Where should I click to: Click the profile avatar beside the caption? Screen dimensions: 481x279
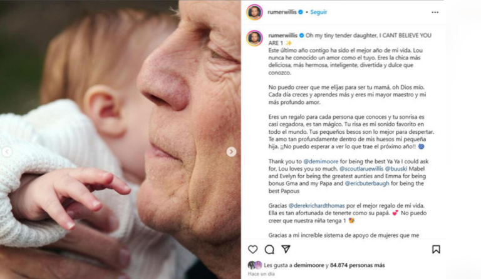coord(254,37)
